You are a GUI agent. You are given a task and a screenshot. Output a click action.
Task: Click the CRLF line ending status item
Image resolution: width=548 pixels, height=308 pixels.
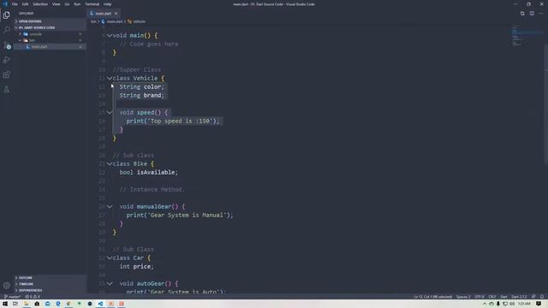(492, 297)
